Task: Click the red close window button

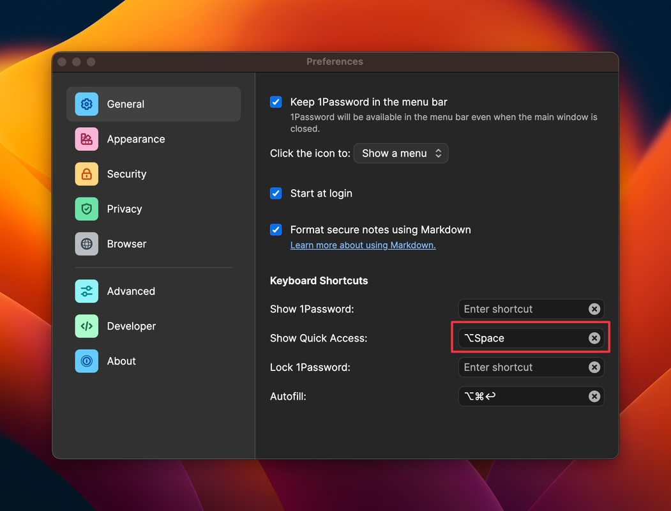Action: tap(62, 62)
